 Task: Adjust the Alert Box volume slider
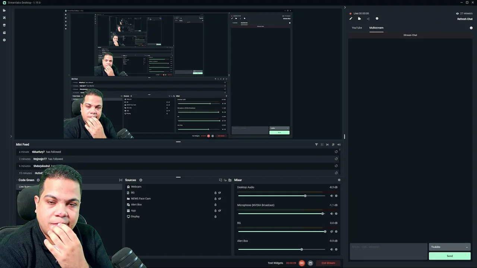tap(281, 249)
